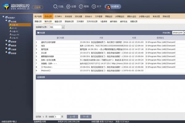Click the 研发部 group icon
The image size is (185, 123).
coord(8,42)
